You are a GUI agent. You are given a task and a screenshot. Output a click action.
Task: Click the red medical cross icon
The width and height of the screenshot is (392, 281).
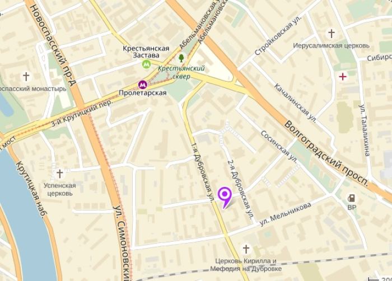click(x=343, y=77)
